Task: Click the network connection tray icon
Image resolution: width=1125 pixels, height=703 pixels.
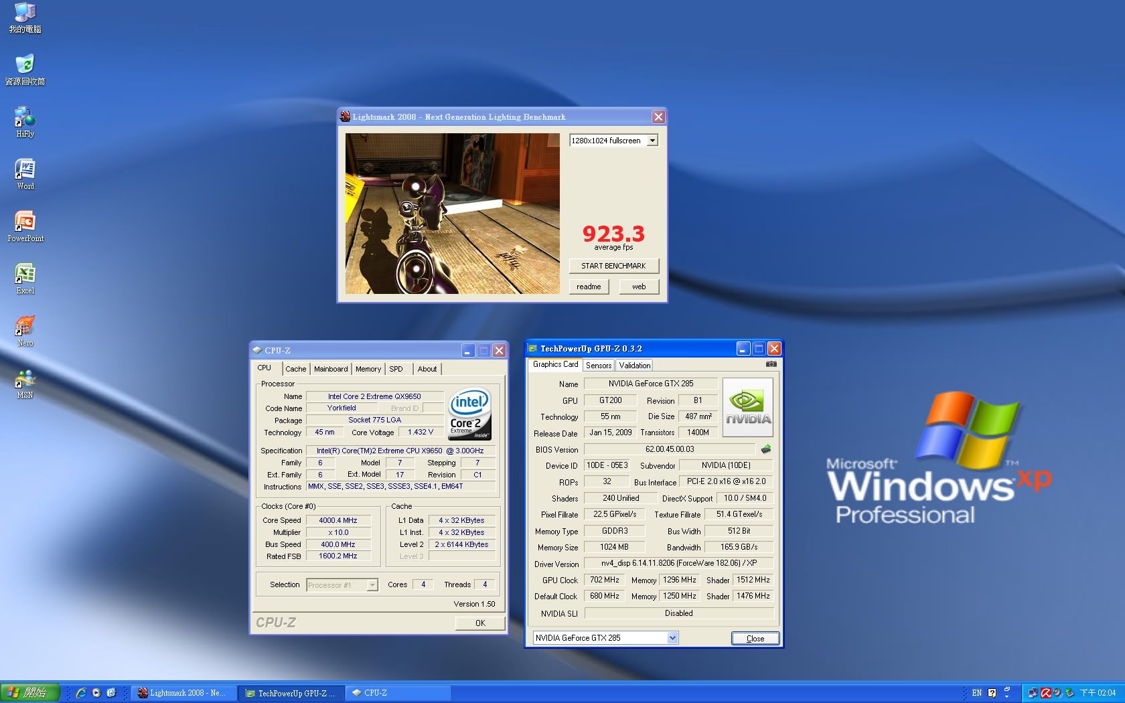Action: coord(1033,693)
